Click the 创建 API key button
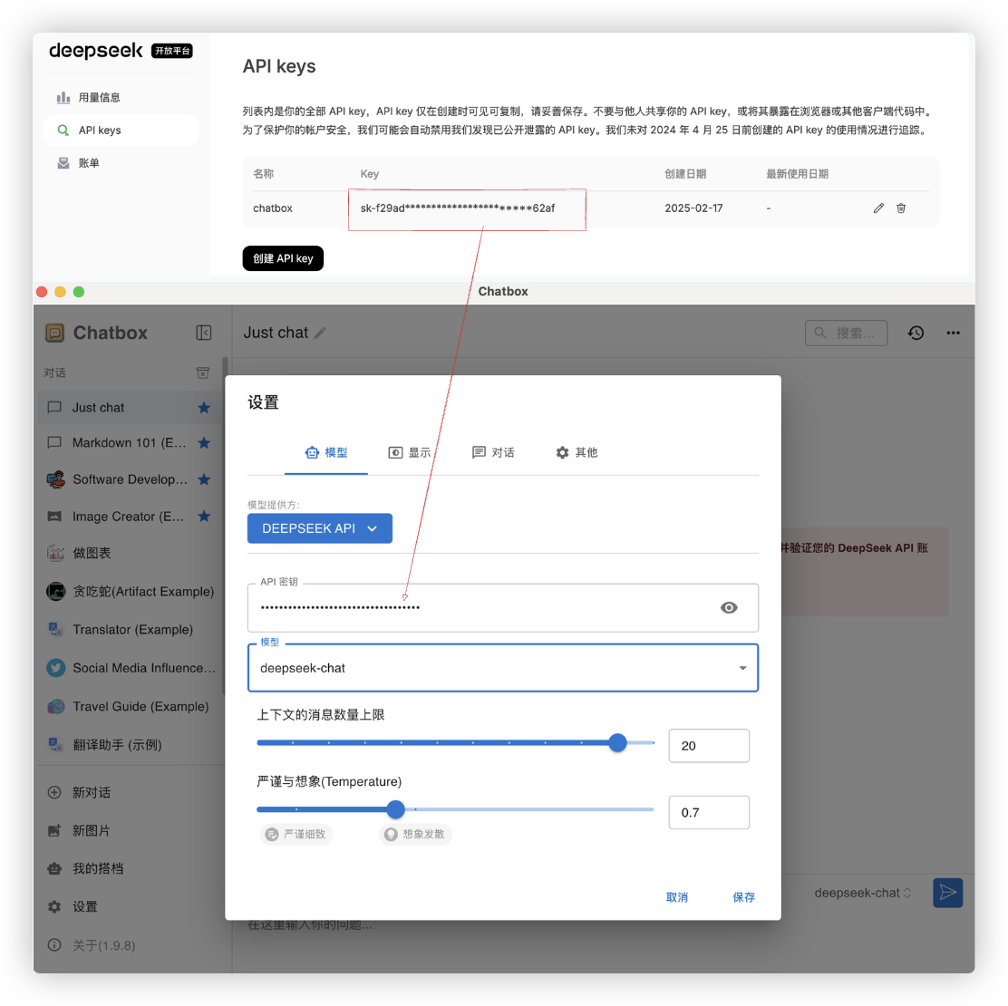1008x1006 pixels. coord(283,258)
